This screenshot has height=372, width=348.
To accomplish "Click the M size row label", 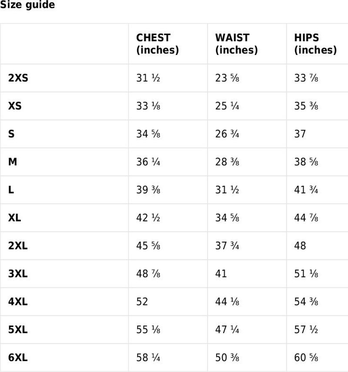I will coord(13,162).
